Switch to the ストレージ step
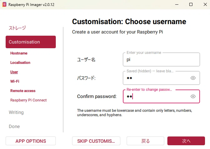Viewport: 210px width, 149px height. 17,28
